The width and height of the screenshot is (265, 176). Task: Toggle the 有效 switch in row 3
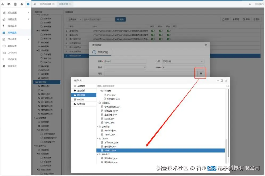coord(153,39)
